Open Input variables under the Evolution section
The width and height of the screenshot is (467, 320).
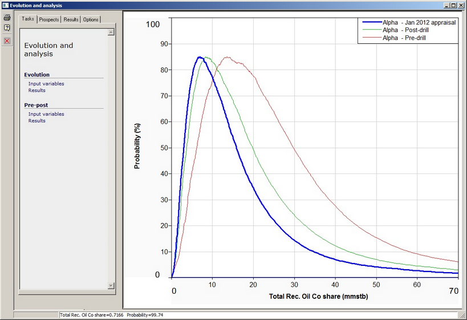[x=46, y=84]
